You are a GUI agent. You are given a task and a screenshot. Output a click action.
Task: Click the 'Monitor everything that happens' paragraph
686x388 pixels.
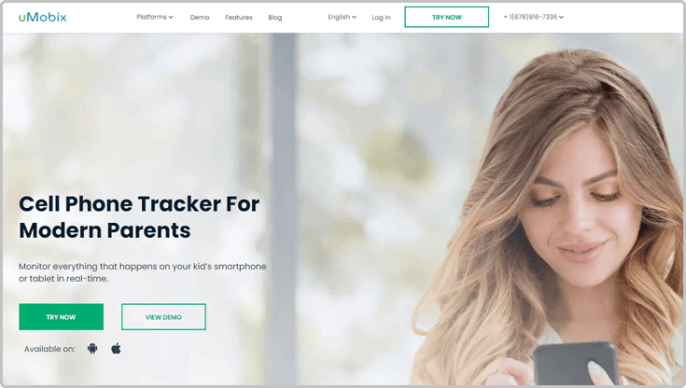click(x=142, y=272)
